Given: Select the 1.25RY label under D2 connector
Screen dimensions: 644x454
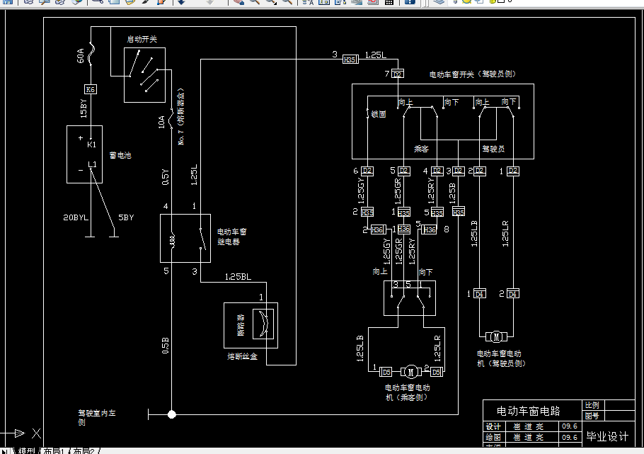Looking at the screenshot, I should click(x=431, y=191).
